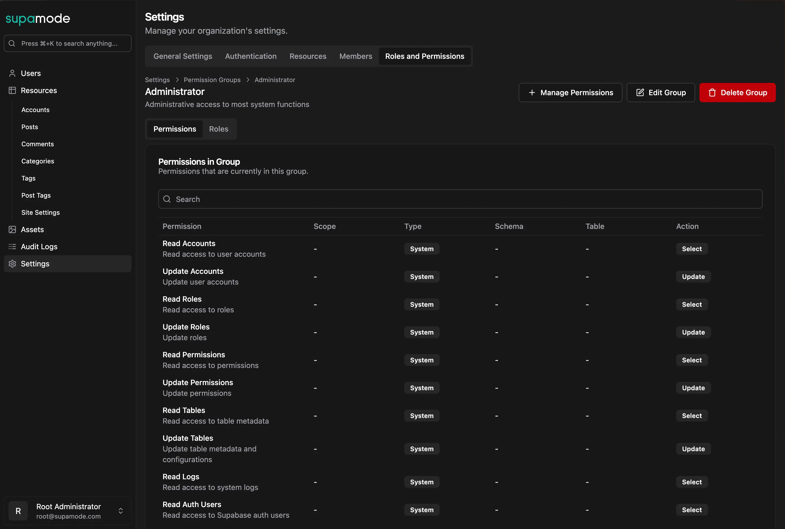Open the General Settings tab
Viewport: 785px width, 529px height.
point(182,56)
